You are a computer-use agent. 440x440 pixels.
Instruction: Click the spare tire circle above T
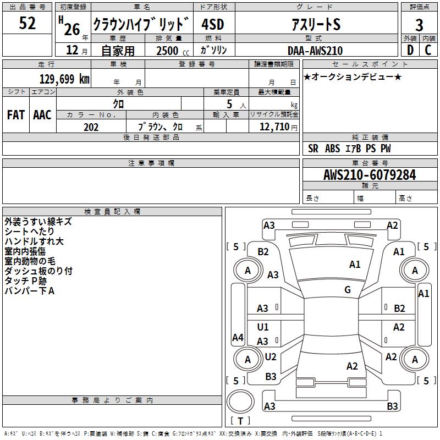pos(240,401)
